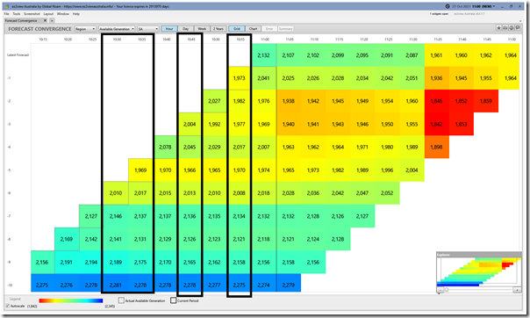
Task: Click the round icon beside print icon
Action: [512, 28]
